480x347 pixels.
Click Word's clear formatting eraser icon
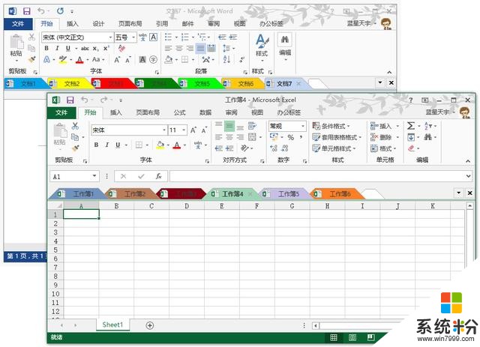pyautogui.click(x=121, y=48)
